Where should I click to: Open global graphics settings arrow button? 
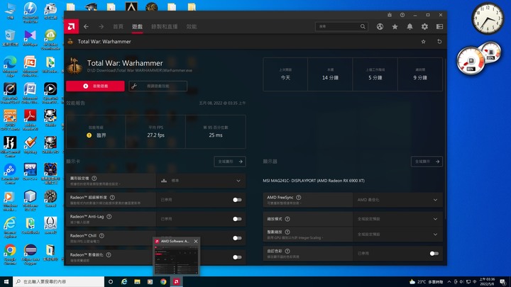230,162
